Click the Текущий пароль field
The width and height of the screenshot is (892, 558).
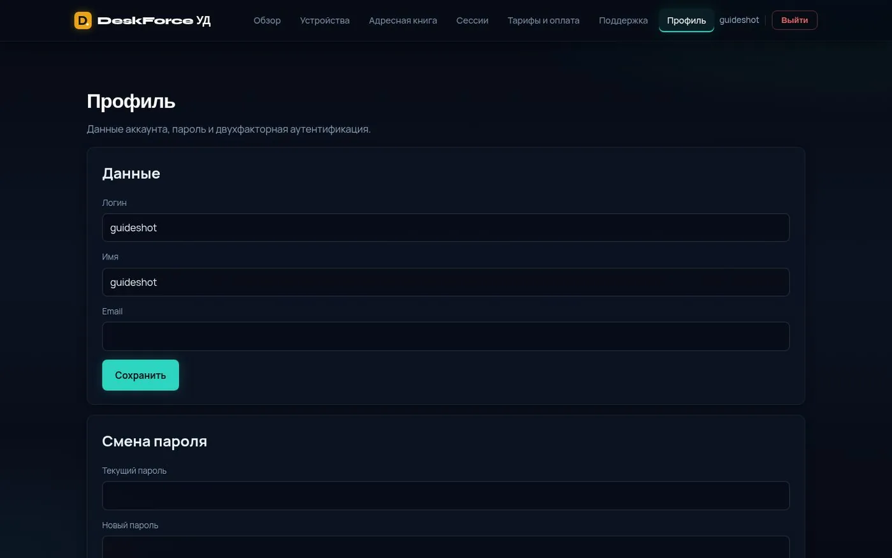coord(445,496)
